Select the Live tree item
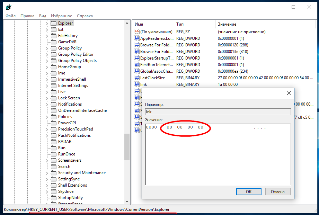 62,92
